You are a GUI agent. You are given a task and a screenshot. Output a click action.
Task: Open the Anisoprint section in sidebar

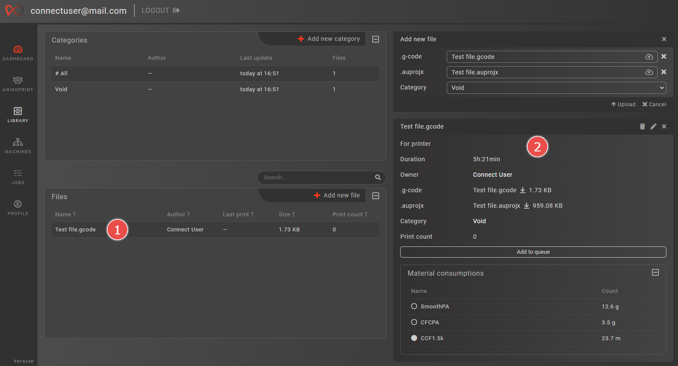click(18, 84)
